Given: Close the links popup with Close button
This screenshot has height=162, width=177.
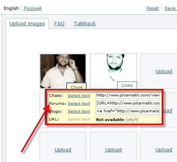Looking at the screenshot, I should point(76,86).
